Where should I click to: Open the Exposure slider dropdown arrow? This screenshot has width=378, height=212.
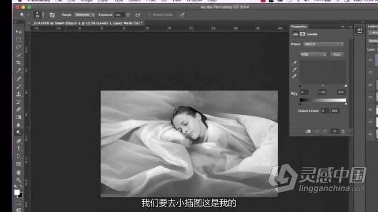tap(128, 15)
